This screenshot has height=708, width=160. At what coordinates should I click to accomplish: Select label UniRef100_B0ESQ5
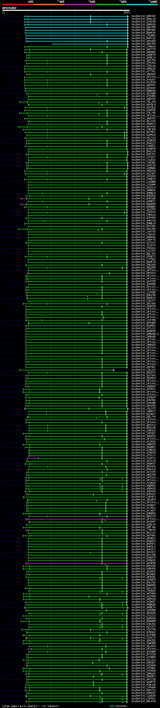click(143, 199)
